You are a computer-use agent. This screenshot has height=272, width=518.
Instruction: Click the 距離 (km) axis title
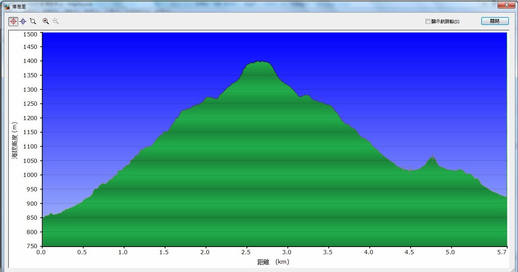(x=273, y=262)
